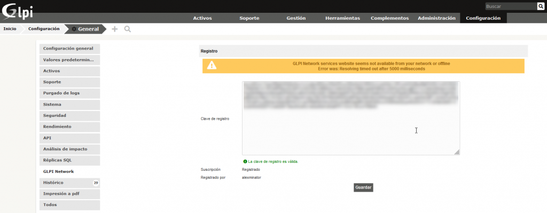Go to Inicio breadcrumb link
This screenshot has height=213, width=547.
tap(10, 29)
